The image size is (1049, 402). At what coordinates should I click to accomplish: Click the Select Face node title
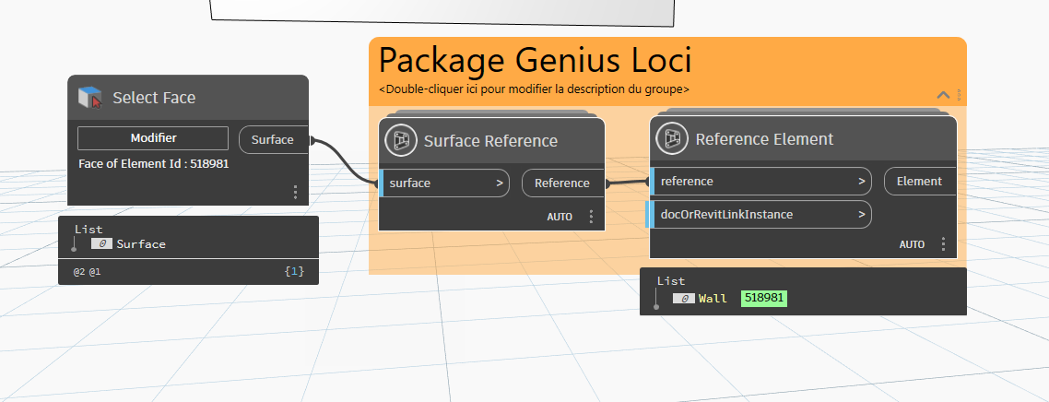pos(154,98)
